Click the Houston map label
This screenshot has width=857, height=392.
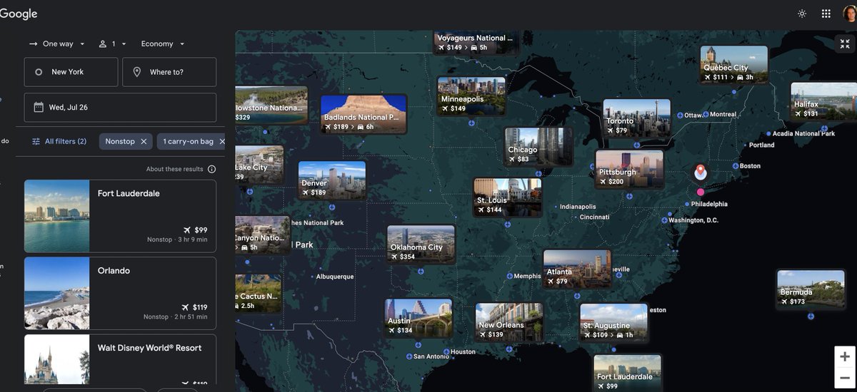pyautogui.click(x=463, y=352)
